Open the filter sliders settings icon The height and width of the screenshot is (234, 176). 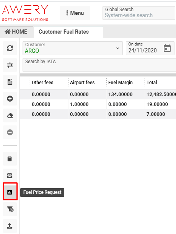(x=10, y=65)
